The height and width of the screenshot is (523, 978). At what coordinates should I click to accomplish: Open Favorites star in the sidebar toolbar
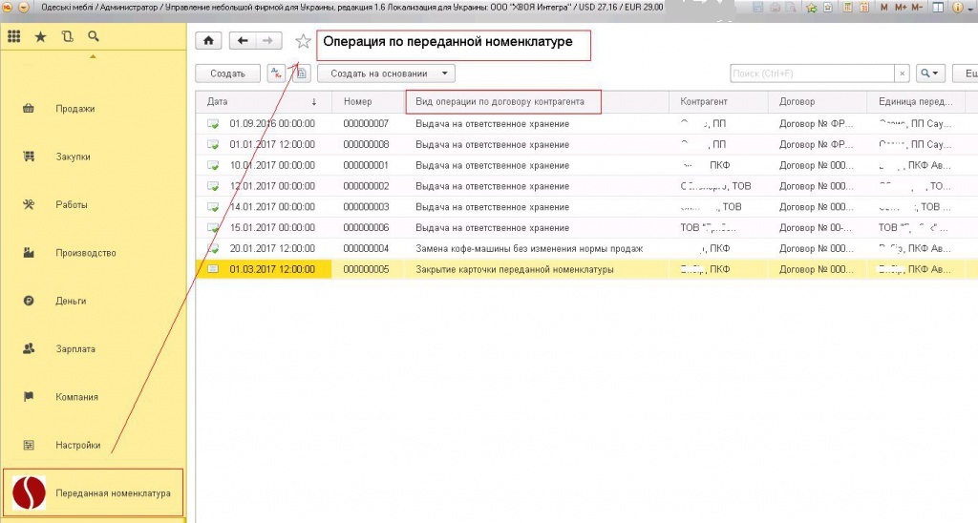point(40,37)
